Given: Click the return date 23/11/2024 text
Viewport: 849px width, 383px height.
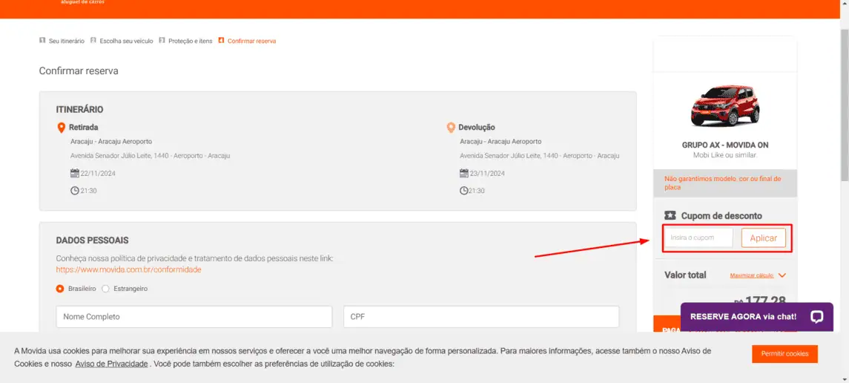Looking at the screenshot, I should 487,174.
